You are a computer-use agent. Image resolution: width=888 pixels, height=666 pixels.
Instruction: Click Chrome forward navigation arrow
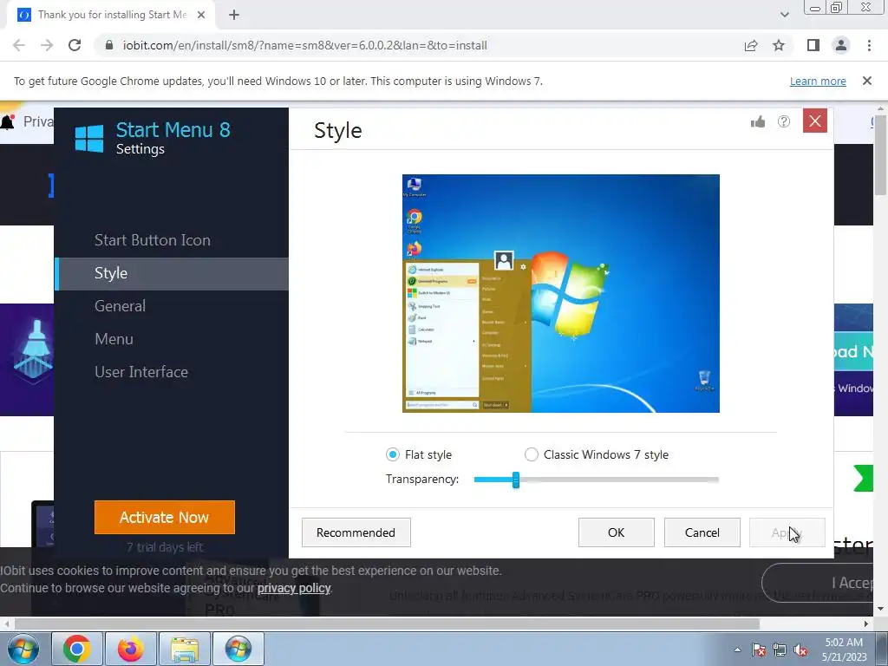point(47,45)
